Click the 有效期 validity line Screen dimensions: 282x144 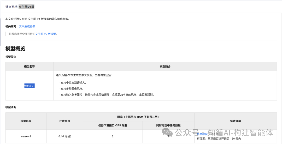[219, 139]
